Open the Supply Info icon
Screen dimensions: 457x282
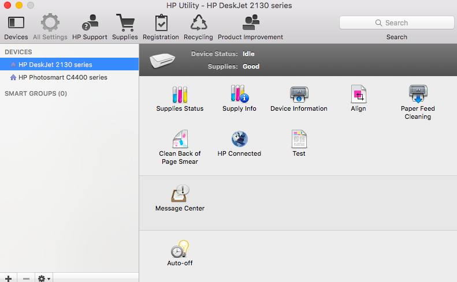239,95
